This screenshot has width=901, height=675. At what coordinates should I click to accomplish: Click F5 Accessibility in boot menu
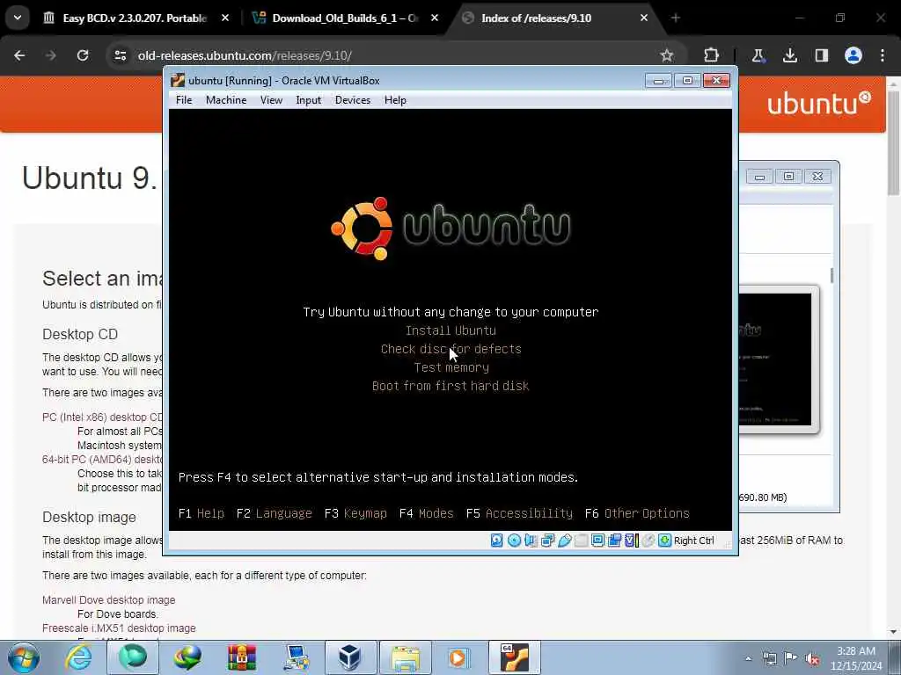point(519,513)
